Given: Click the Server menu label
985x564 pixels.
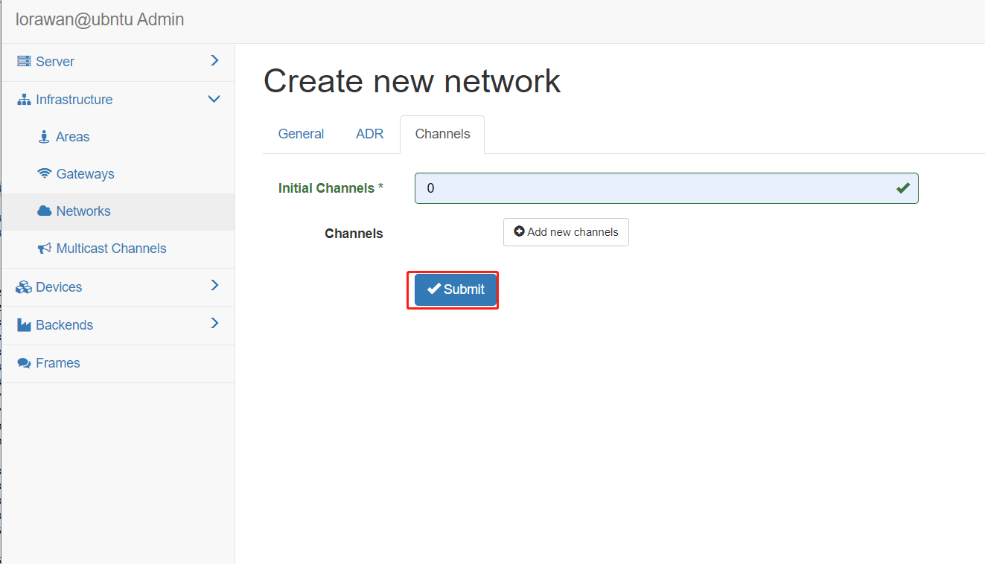Looking at the screenshot, I should pyautogui.click(x=55, y=62).
